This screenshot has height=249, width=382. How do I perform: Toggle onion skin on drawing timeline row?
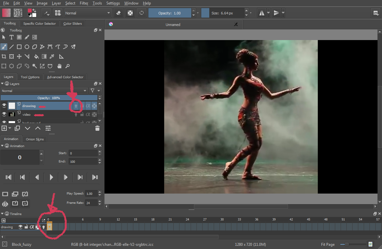point(43,227)
